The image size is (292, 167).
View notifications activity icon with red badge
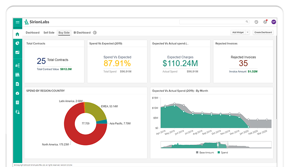(x=265, y=22)
